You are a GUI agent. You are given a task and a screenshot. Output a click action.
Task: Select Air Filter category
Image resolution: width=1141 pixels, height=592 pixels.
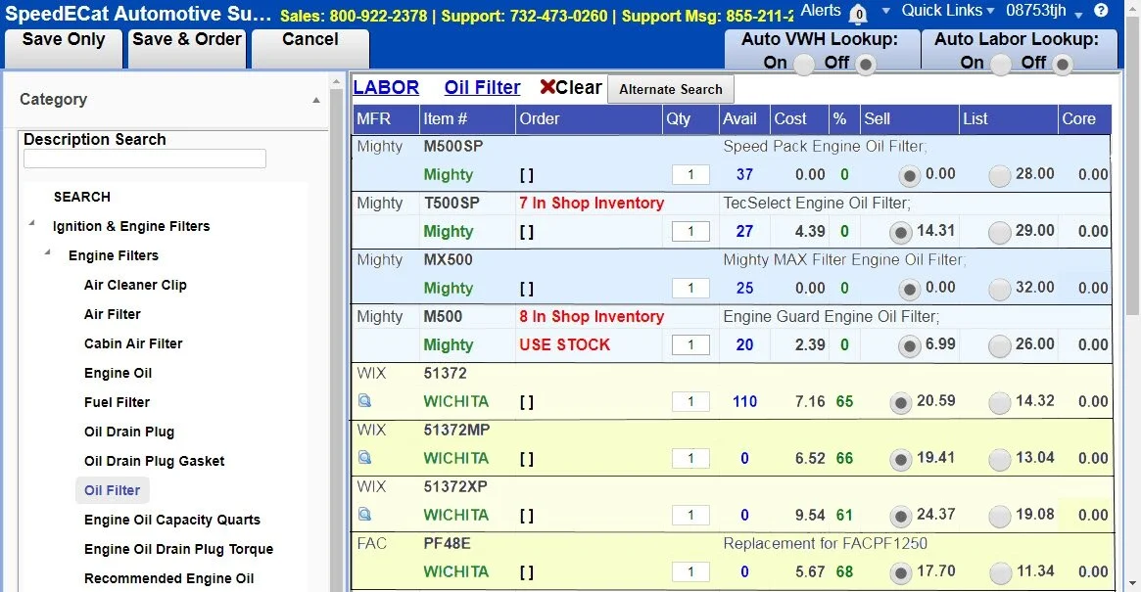pos(112,314)
